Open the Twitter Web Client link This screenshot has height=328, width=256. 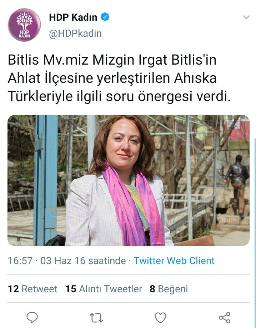(174, 261)
